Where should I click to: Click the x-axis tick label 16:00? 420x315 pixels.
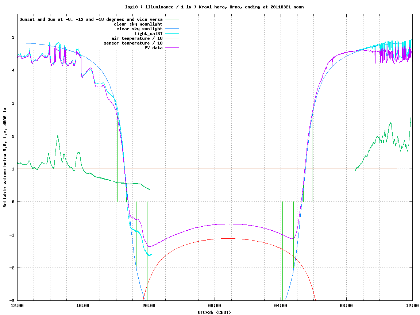coord(83,306)
